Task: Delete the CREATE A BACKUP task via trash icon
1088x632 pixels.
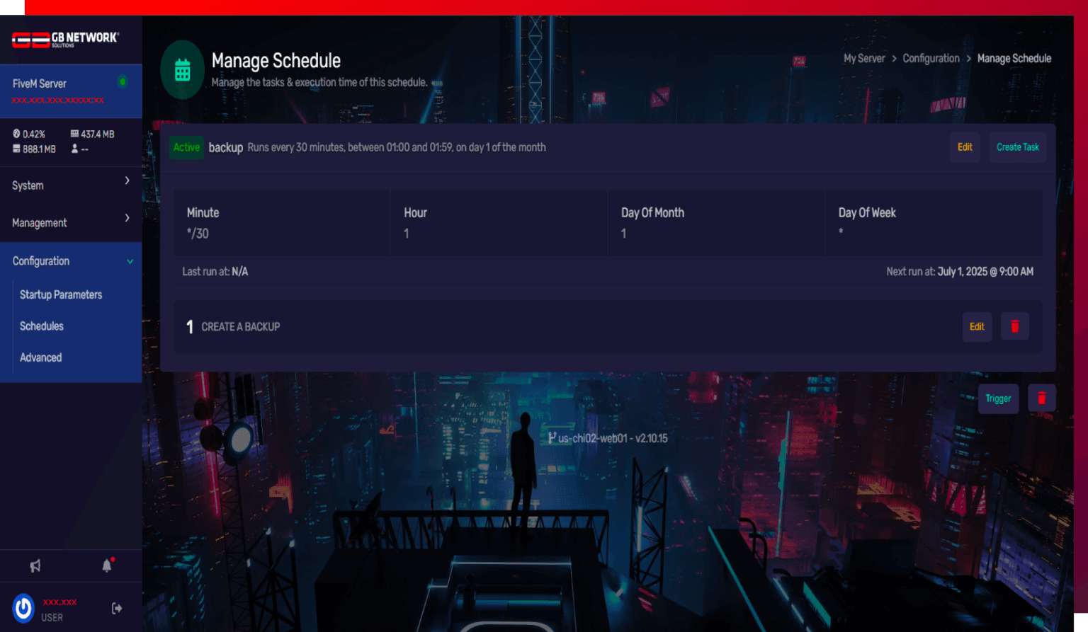Action: (x=1014, y=326)
